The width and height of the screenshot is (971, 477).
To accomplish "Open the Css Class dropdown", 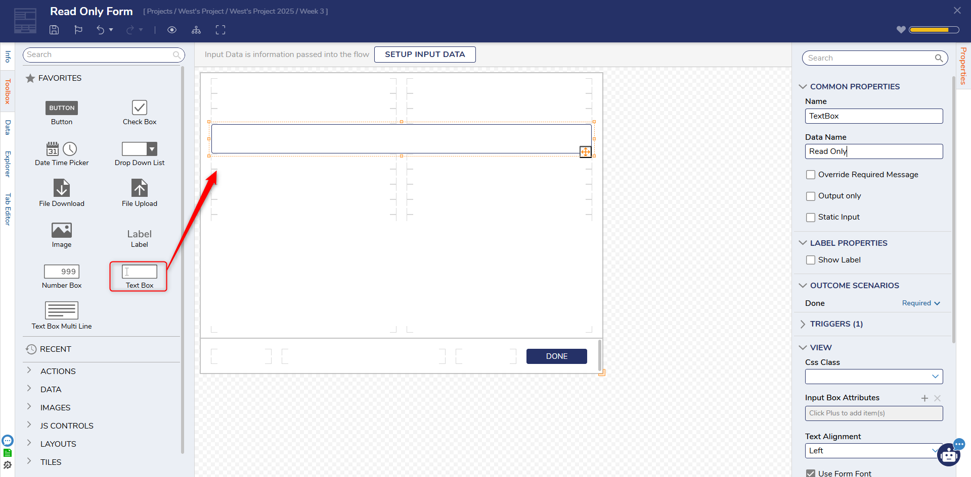I will click(x=873, y=377).
